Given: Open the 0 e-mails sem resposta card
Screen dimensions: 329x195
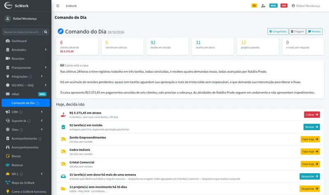Looking at the screenshot, I should pos(303,47).
